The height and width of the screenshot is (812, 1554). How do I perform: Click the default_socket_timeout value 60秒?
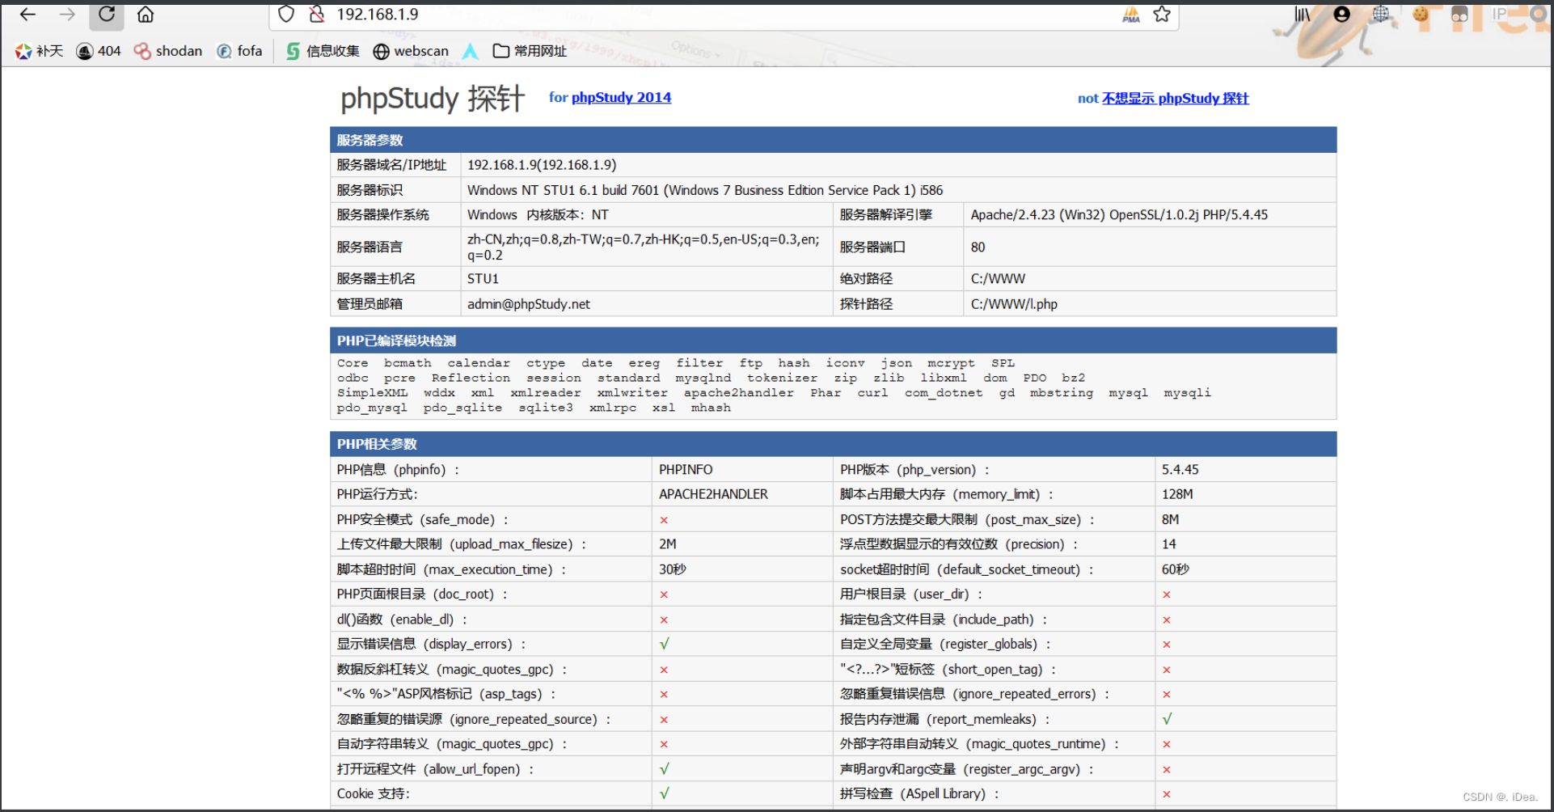[x=1176, y=569]
